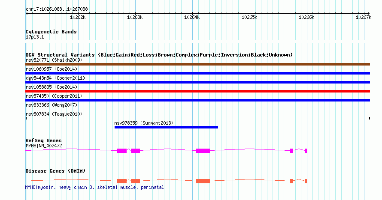Click the small orange OMIM exon before 10266k
The width and height of the screenshot is (382, 200).
click(x=291, y=181)
